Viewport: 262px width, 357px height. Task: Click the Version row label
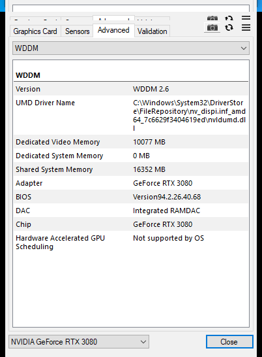click(28, 89)
